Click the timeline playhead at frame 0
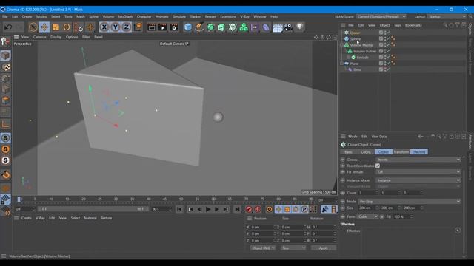This screenshot has width=474, height=266. [x=19, y=199]
